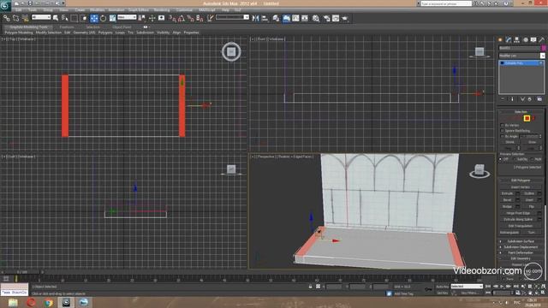The image size is (548, 308).
Task: Select Polygon sub-object level icon
Action: click(527, 118)
